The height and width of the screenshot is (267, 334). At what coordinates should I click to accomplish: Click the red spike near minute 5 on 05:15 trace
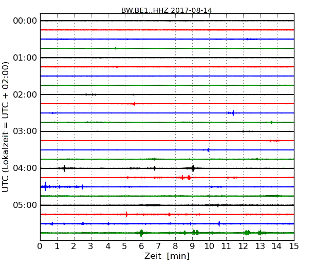click(x=126, y=214)
